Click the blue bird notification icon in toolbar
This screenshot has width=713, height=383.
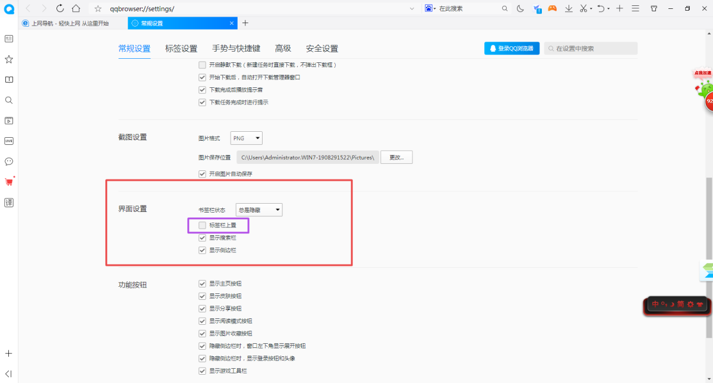[x=537, y=8]
